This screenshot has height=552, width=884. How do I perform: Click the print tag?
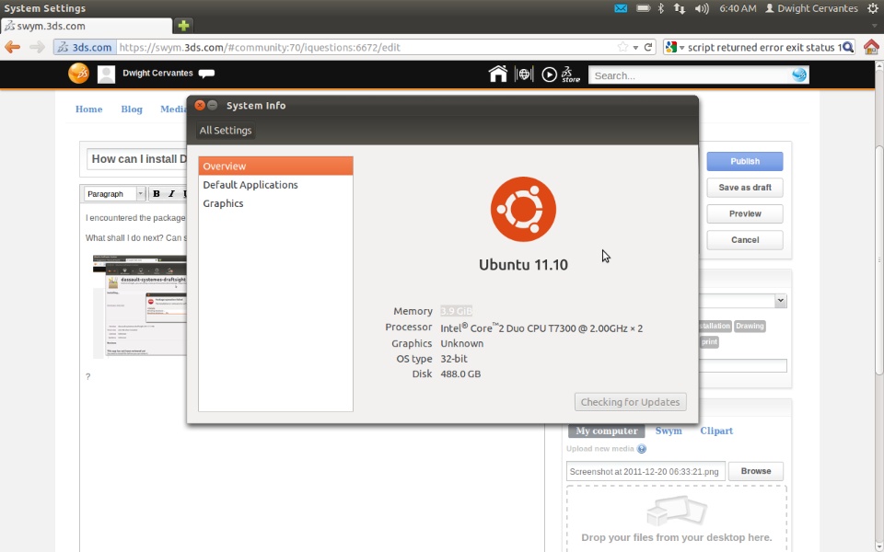709,342
